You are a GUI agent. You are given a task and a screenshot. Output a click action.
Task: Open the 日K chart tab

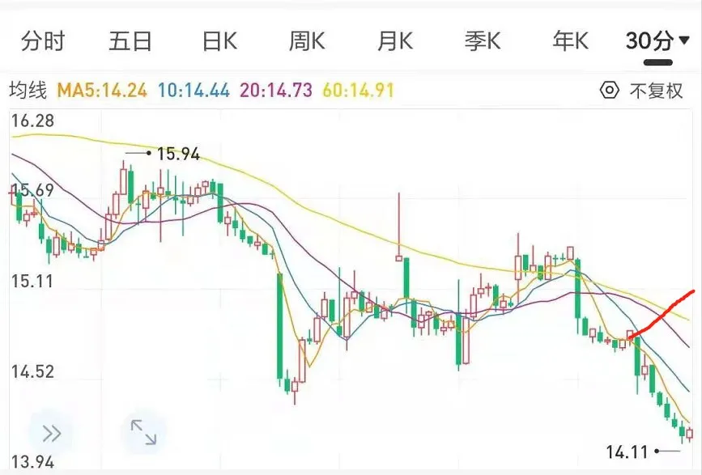pos(219,41)
